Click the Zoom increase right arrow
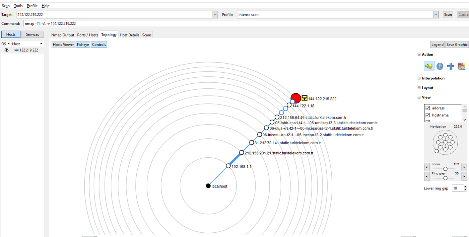The width and height of the screenshot is (469, 237). click(464, 167)
